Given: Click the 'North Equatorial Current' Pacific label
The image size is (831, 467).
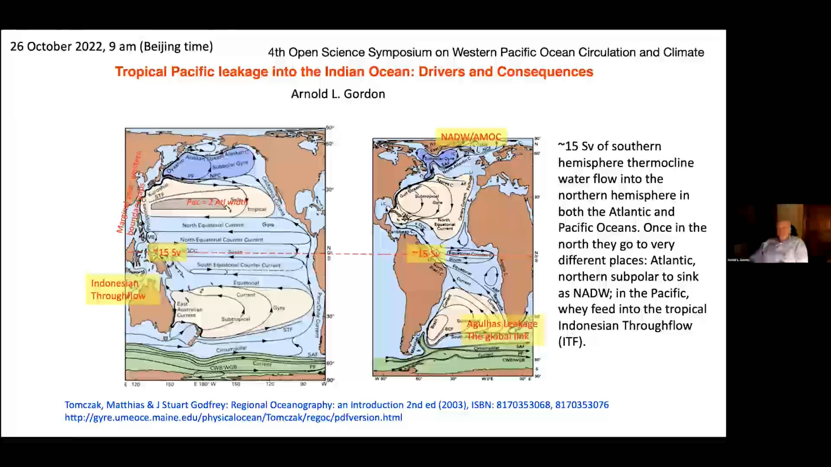Looking at the screenshot, I should [x=213, y=225].
